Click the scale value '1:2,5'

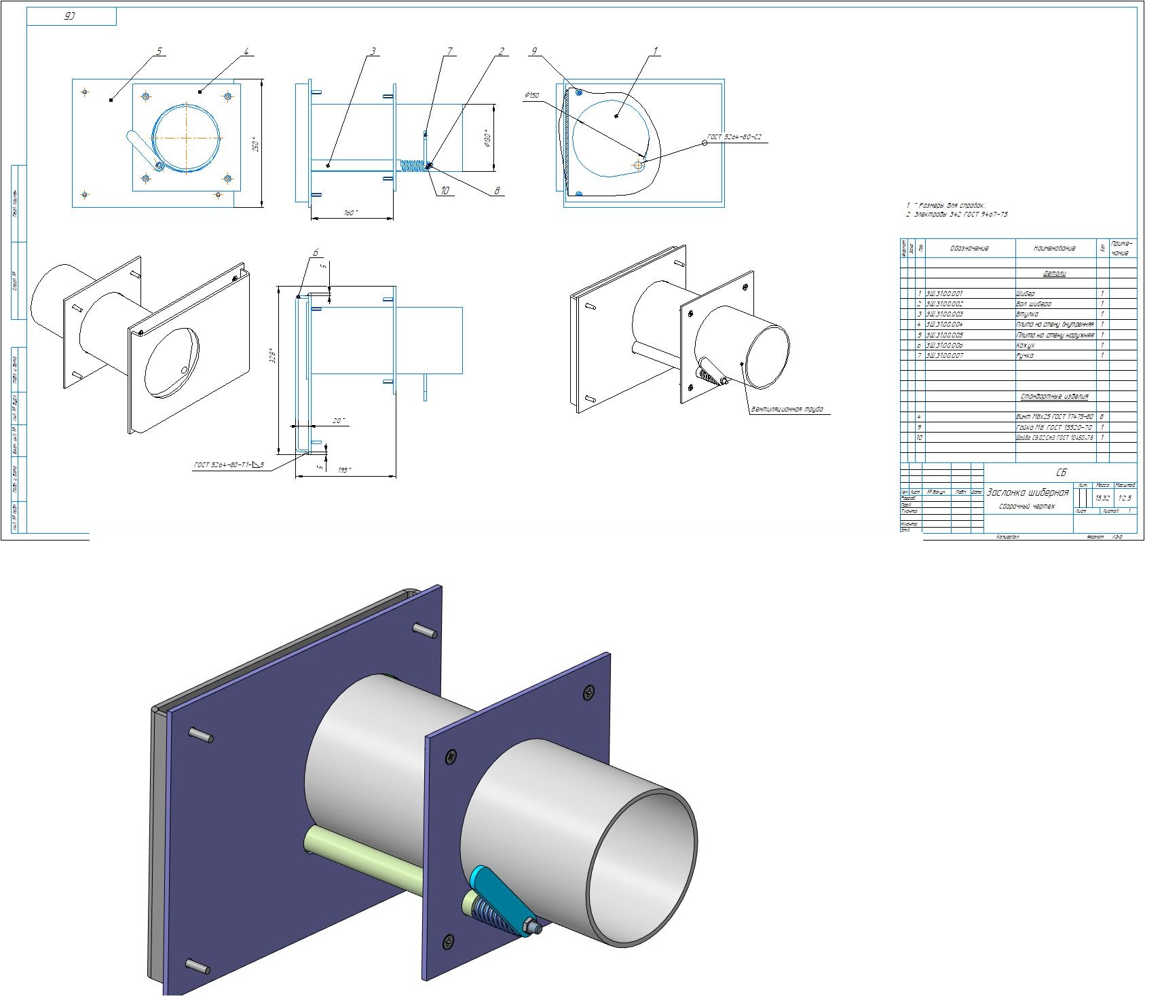[1125, 498]
